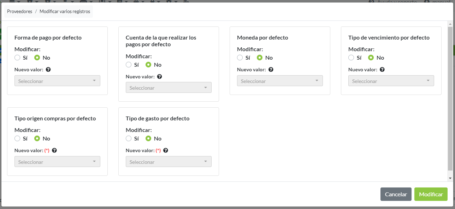455x209 pixels.
Task: Click the scrollbar up arrow
Action: coord(450,24)
